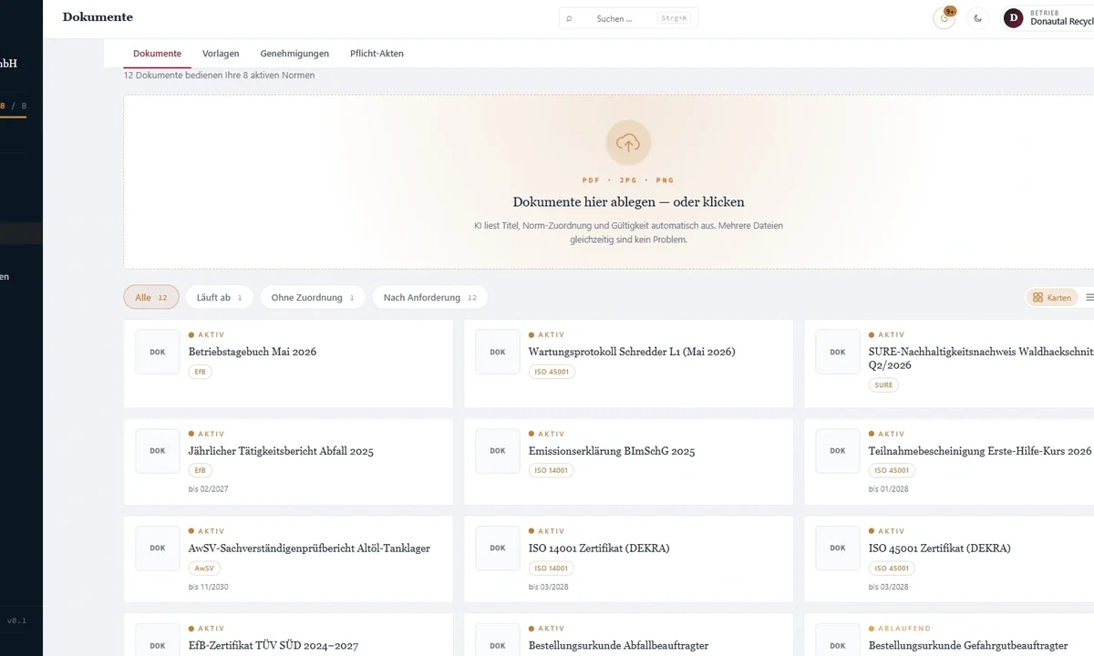Click ISO 45001 tag on DEKRA certificate card
The height and width of the screenshot is (656, 1094).
click(x=892, y=568)
